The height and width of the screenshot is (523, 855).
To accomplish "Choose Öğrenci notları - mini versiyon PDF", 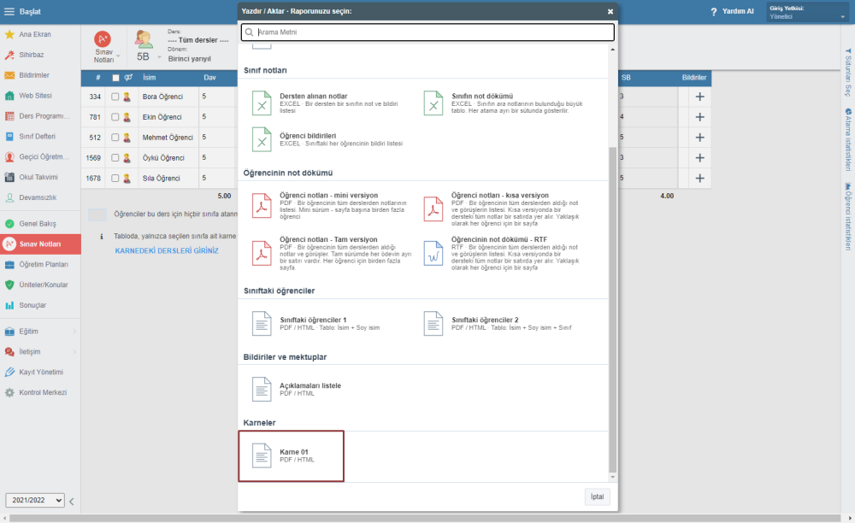I will click(x=330, y=207).
